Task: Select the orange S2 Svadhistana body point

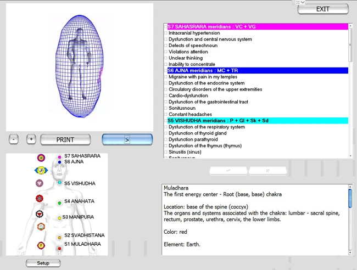Action: 59,238
